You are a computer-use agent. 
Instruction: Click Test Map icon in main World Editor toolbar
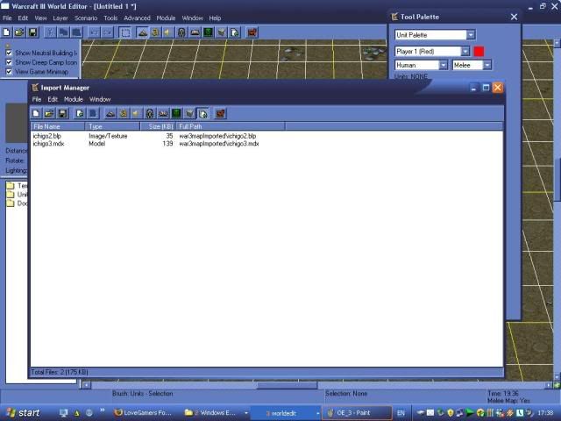click(252, 32)
